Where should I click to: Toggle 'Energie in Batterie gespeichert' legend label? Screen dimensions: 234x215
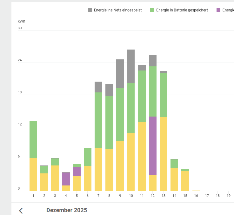[182, 10]
